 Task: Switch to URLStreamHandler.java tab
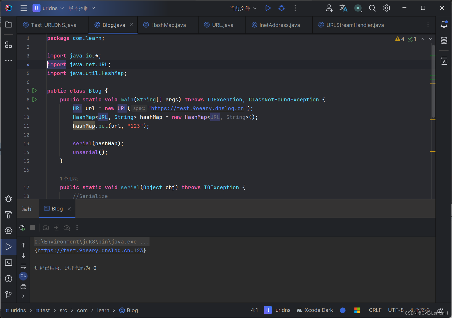(351, 25)
